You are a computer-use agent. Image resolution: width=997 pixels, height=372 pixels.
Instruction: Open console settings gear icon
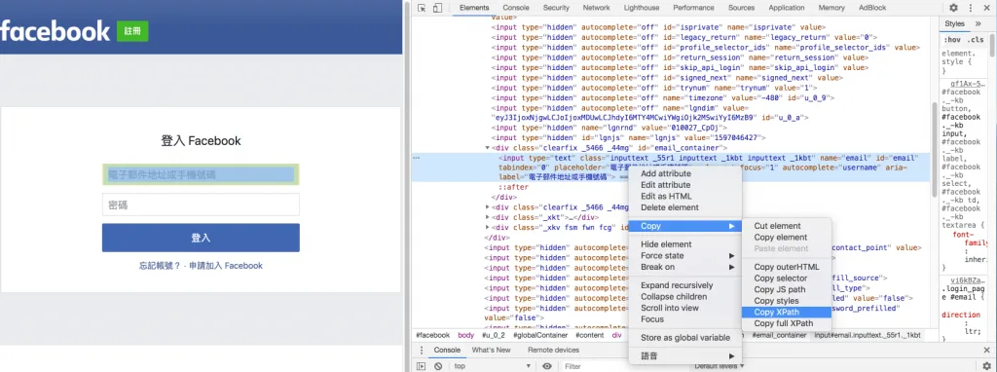click(x=987, y=366)
